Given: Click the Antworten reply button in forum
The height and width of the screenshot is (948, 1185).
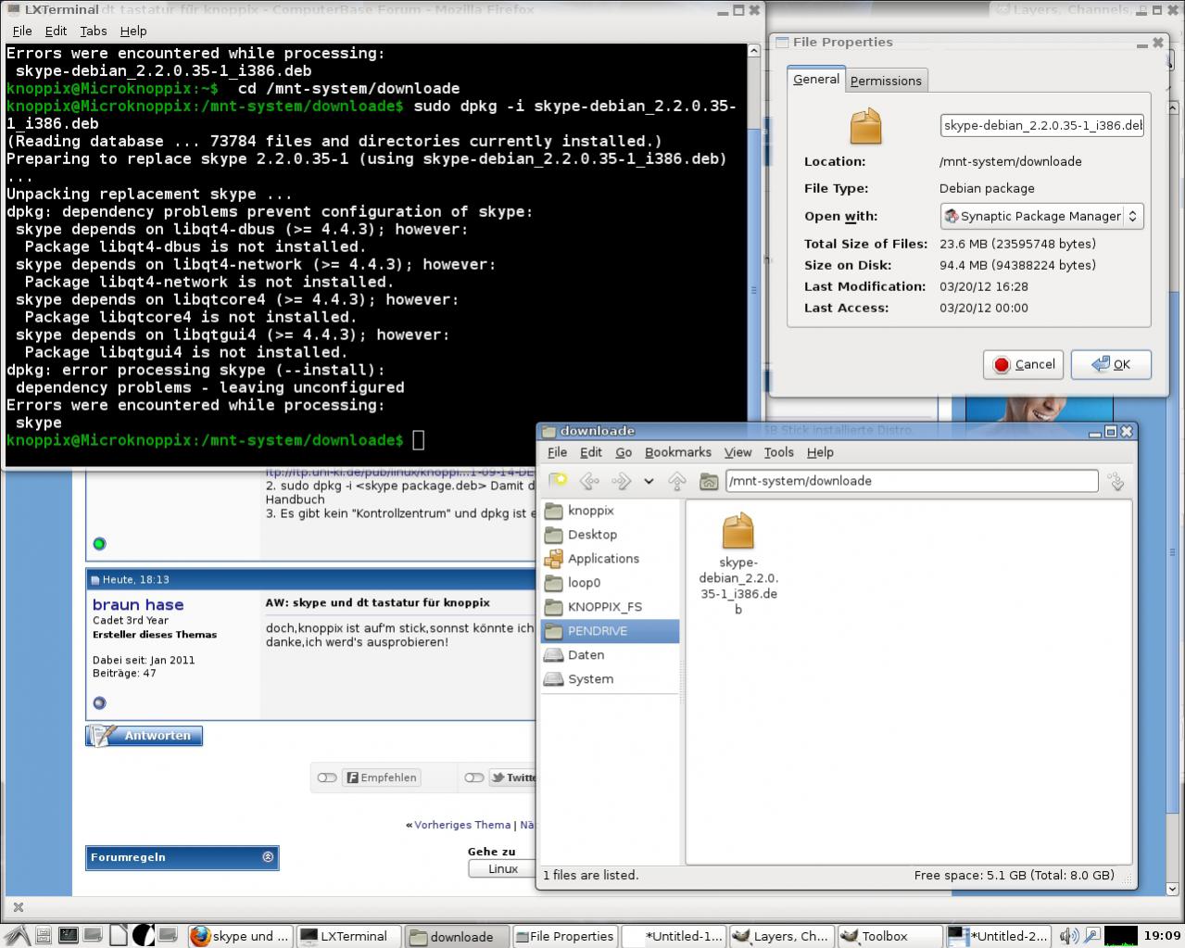Looking at the screenshot, I should (x=145, y=736).
